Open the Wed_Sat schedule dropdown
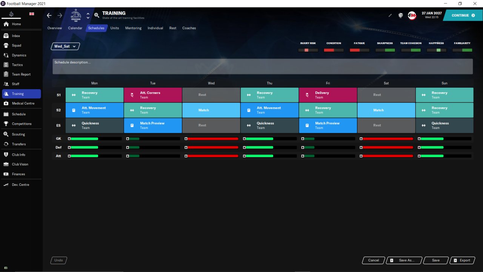The width and height of the screenshot is (483, 272). click(x=65, y=46)
